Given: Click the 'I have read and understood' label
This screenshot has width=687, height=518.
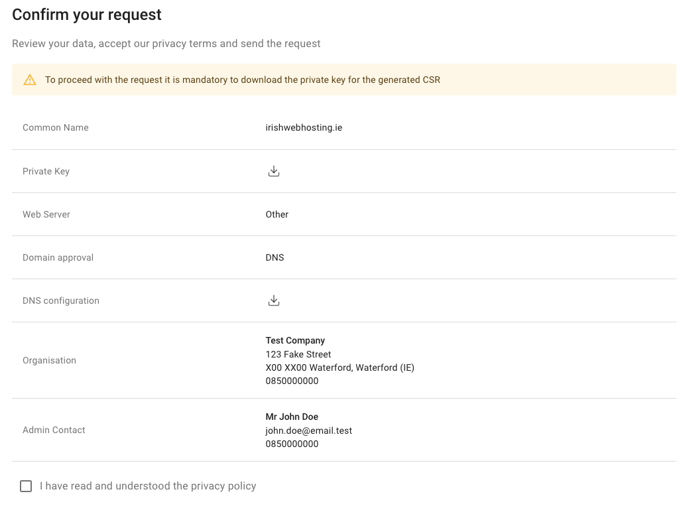Looking at the screenshot, I should (x=147, y=486).
